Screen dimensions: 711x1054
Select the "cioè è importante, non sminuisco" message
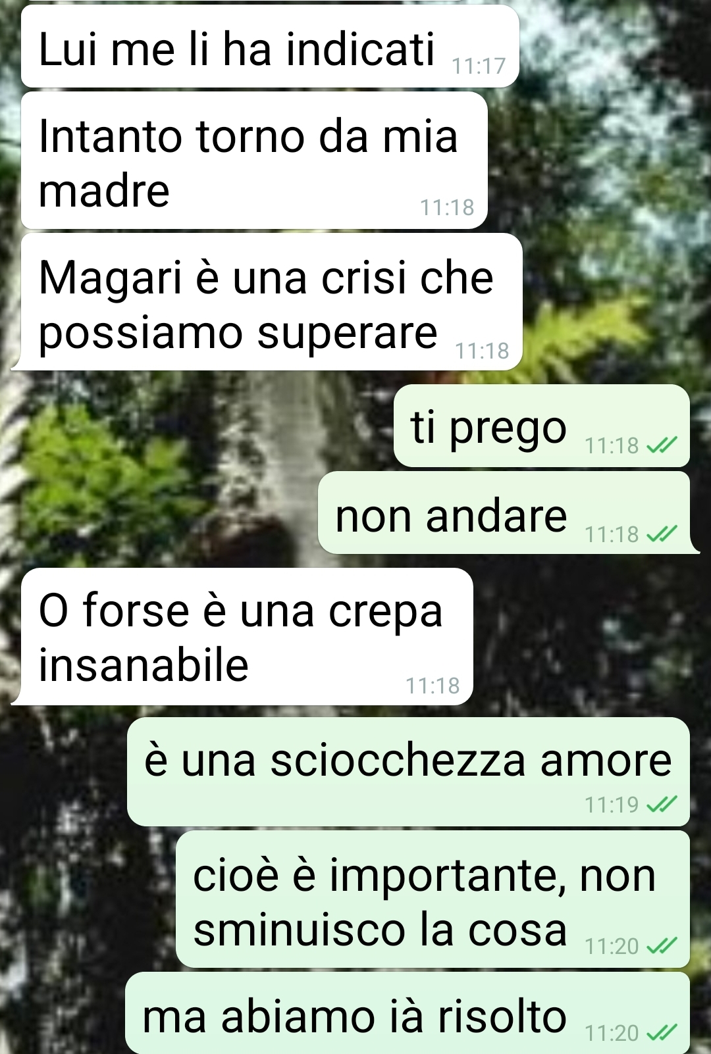point(433,899)
